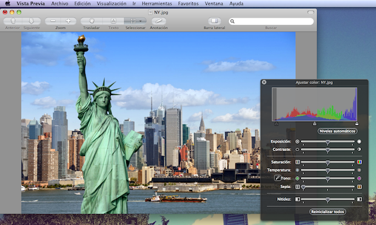
Task: Open the Seleccionar tool dropdown arrow
Action: pyautogui.click(x=141, y=21)
